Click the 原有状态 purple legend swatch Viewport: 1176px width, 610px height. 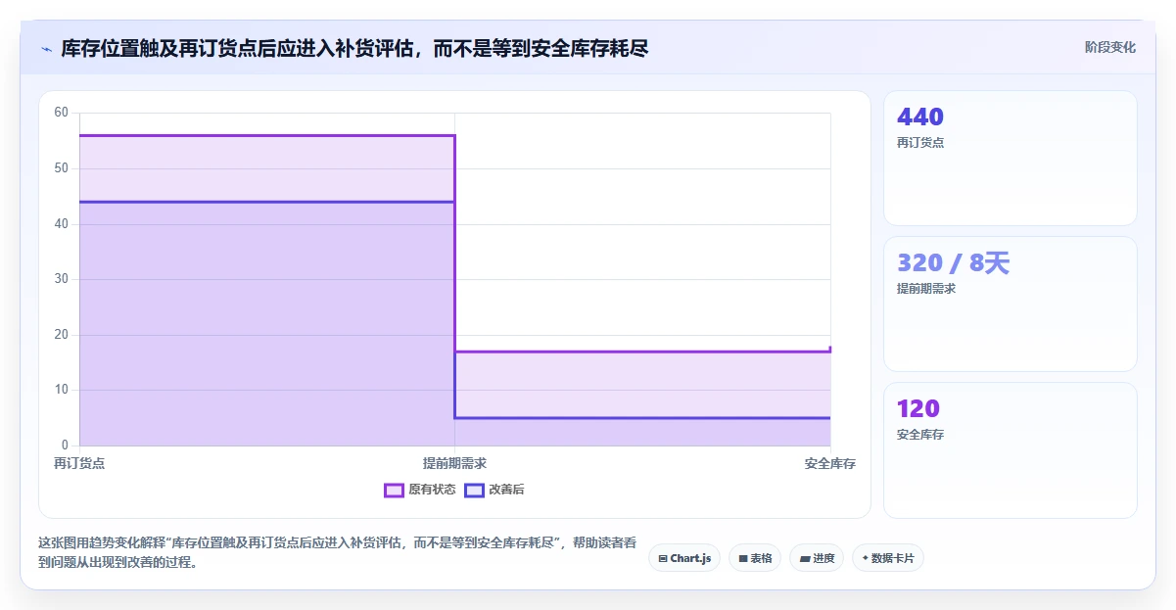click(394, 490)
